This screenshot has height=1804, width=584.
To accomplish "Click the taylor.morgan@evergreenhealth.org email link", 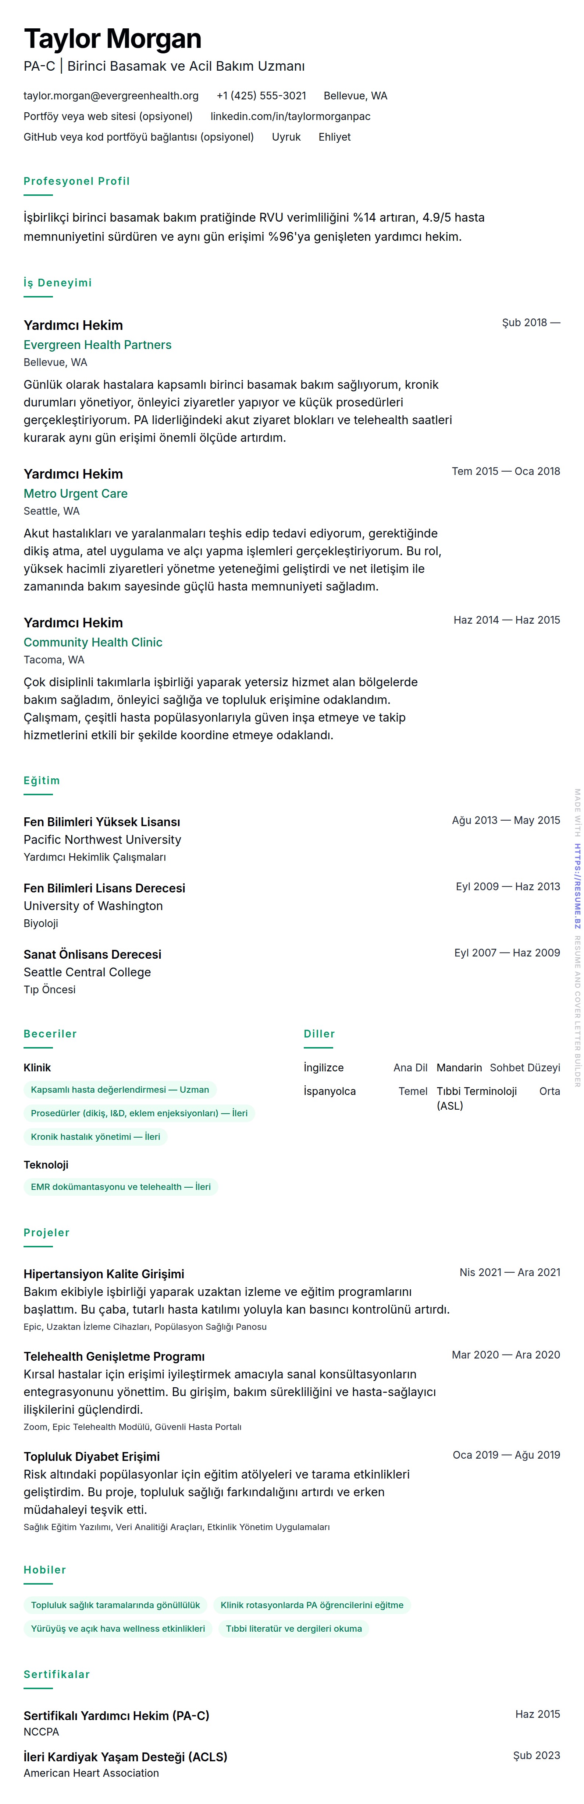I will click(x=110, y=96).
